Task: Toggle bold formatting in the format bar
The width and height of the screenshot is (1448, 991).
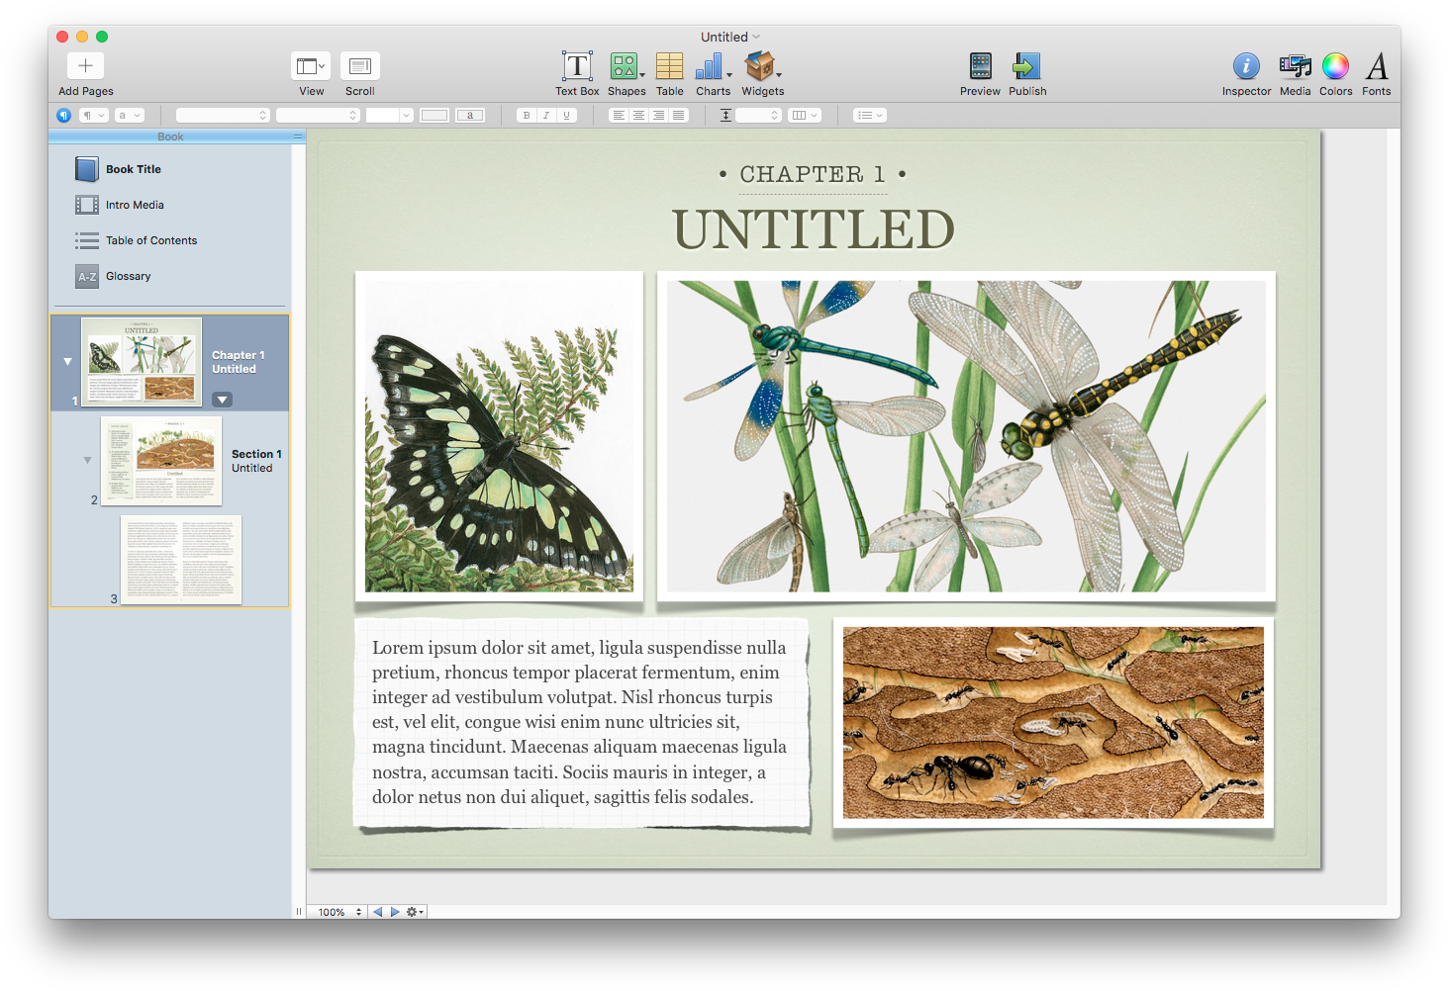Action: (527, 115)
